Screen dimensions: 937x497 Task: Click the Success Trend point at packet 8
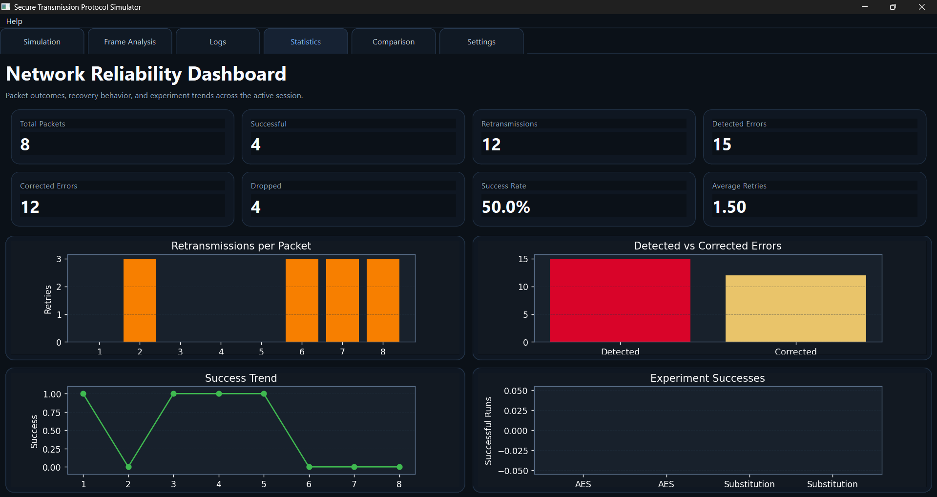tap(399, 467)
